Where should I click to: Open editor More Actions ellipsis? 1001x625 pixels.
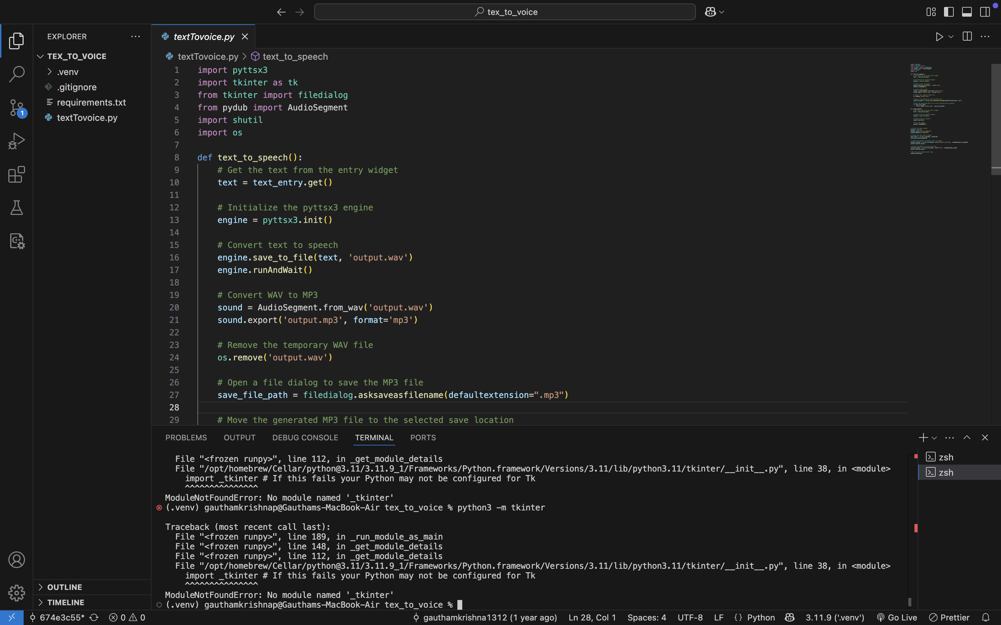click(x=985, y=36)
